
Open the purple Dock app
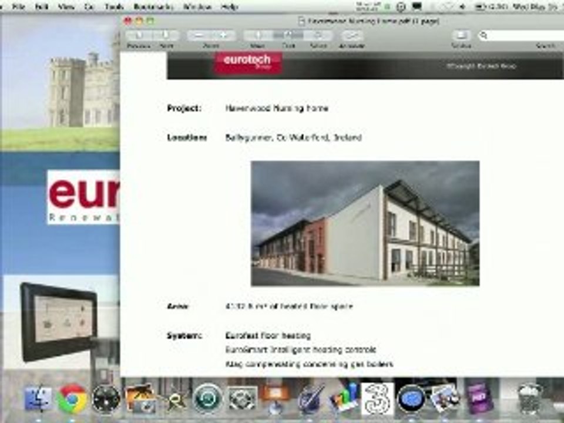coord(479,398)
